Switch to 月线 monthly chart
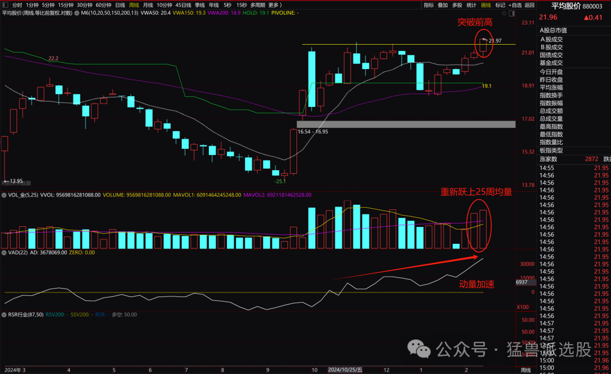Image resolution: width=611 pixels, height=374 pixels. pyautogui.click(x=148, y=5)
